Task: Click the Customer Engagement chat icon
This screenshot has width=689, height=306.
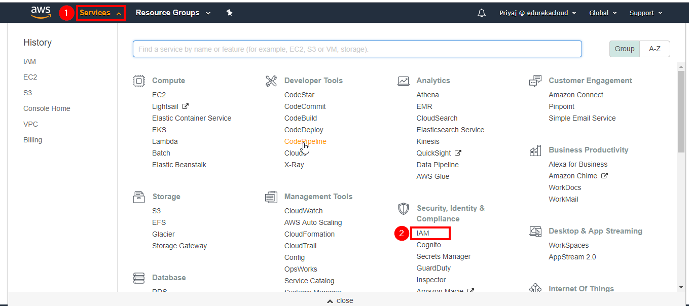Action: [535, 81]
